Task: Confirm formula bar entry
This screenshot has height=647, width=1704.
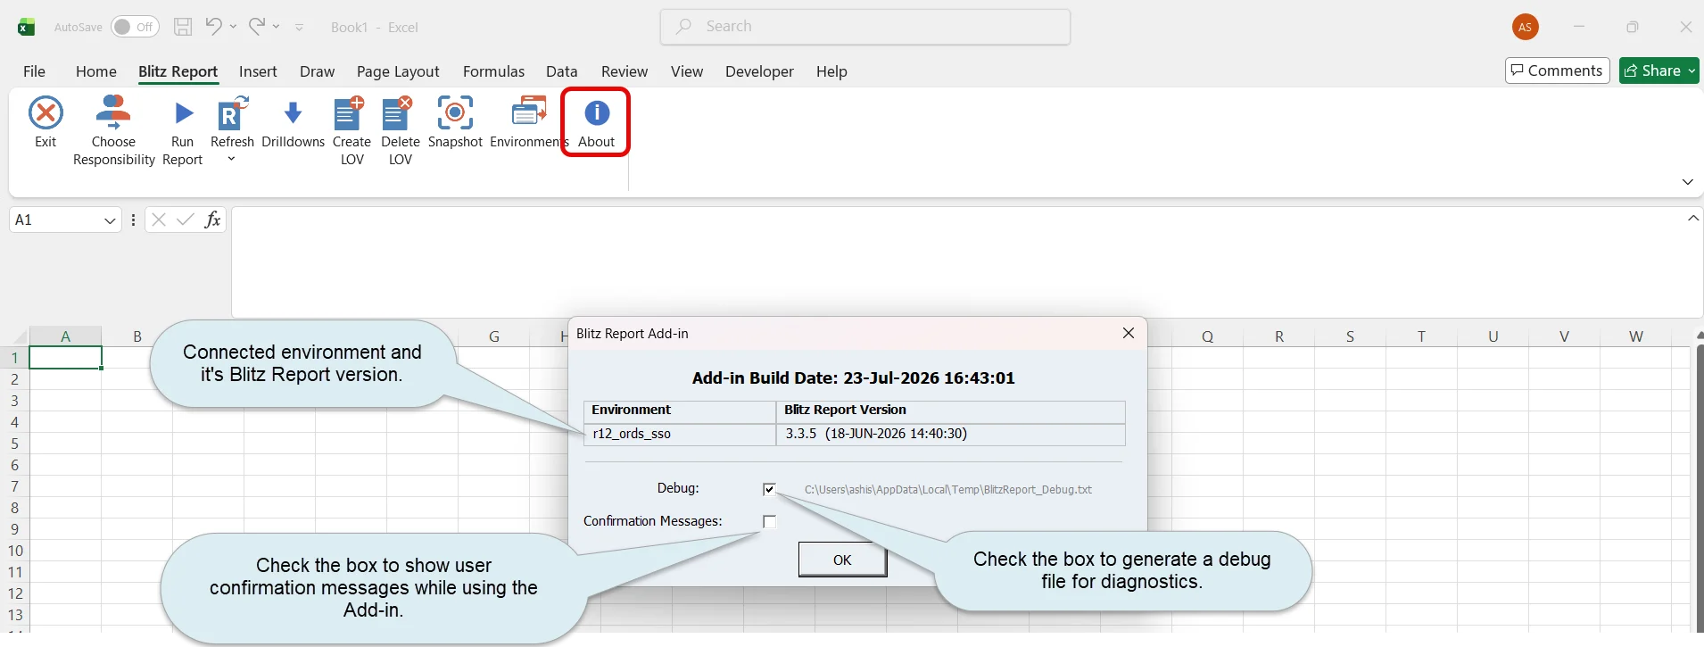Action: coord(186,220)
